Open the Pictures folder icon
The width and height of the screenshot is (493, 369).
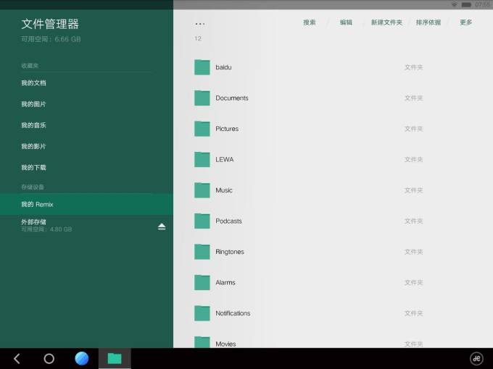click(202, 129)
